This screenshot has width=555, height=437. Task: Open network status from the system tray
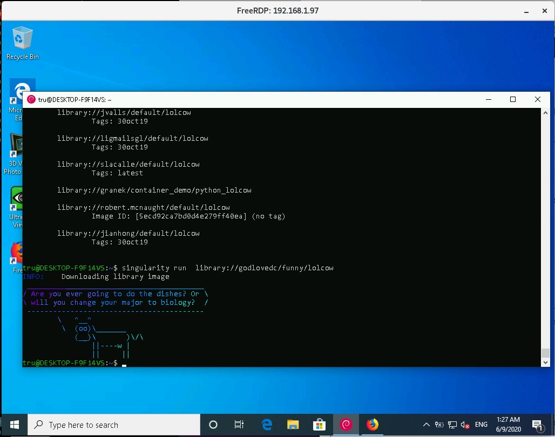click(x=451, y=424)
